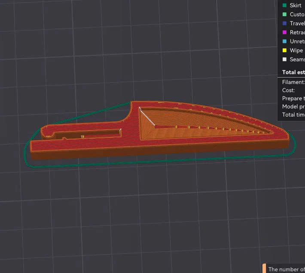Viewport: 305px width, 273px height.
Task: Click the Retract magenta color swatch
Action: click(284, 33)
